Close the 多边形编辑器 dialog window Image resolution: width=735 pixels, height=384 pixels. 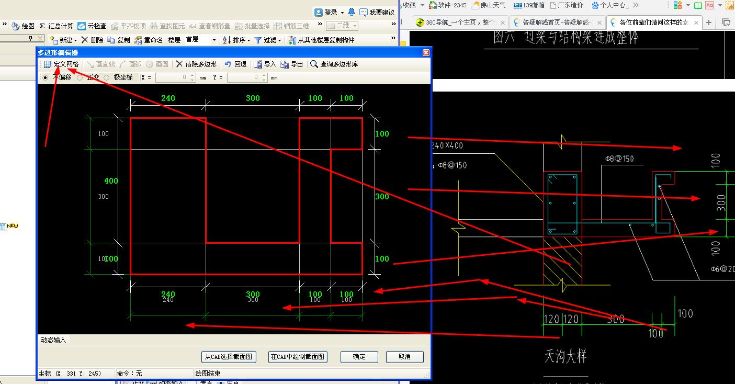(426, 52)
